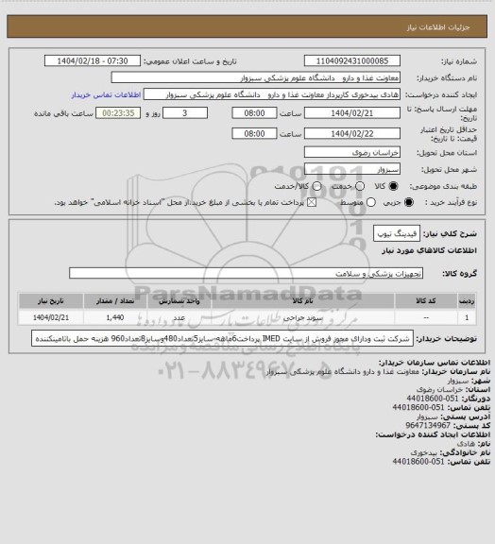The image size is (495, 544).
Task: Click the remaining days field showing 3
Action: point(185,113)
